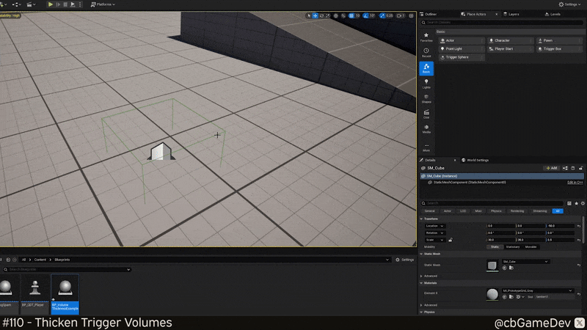Select the Character class in Place Actors
587x330 pixels.
point(511,40)
